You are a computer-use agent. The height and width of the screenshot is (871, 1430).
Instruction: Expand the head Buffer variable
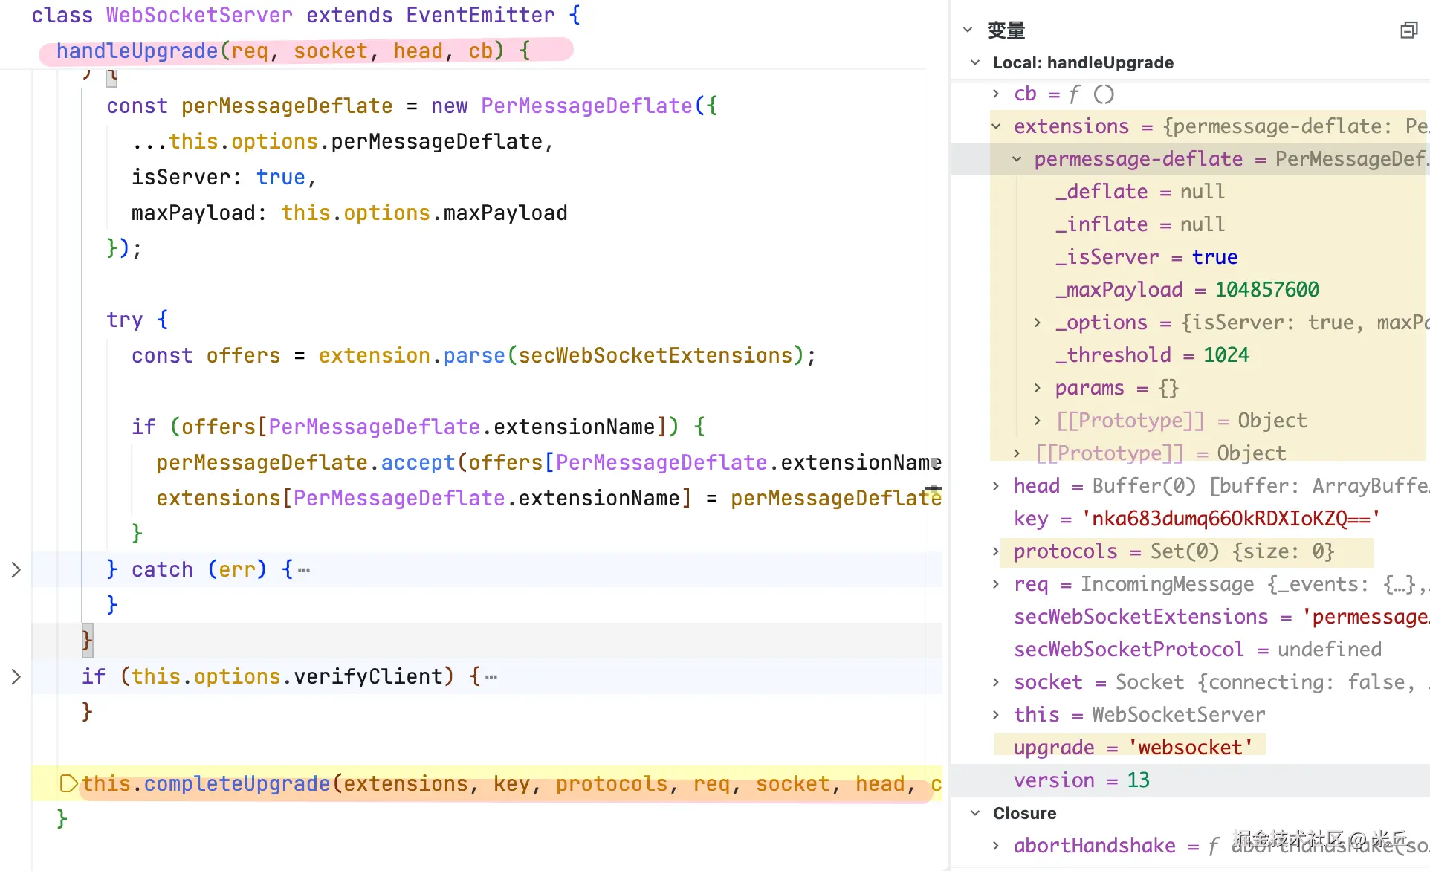(996, 486)
